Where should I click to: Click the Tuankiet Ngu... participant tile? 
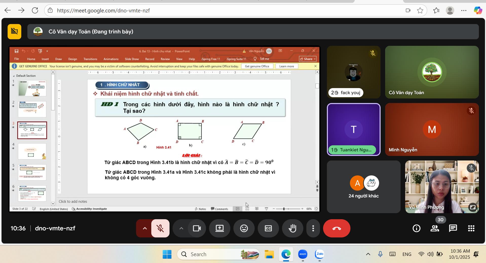coord(353,129)
